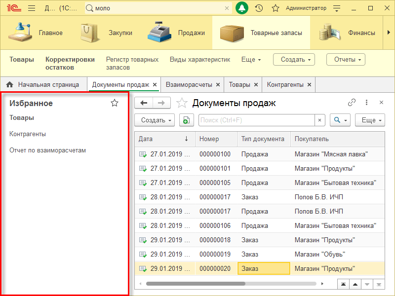Screen dimensions: 395x296
Task: Open Отчет по взаиморасчетам favorite
Action: click(47, 150)
